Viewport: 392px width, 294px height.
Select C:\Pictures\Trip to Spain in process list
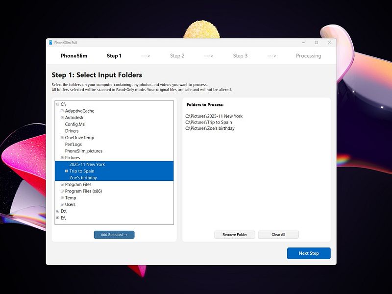tap(209, 122)
